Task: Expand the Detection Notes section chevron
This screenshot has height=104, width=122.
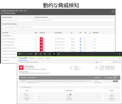Action: pos(118,87)
